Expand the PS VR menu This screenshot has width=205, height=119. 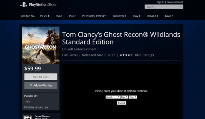(45, 16)
